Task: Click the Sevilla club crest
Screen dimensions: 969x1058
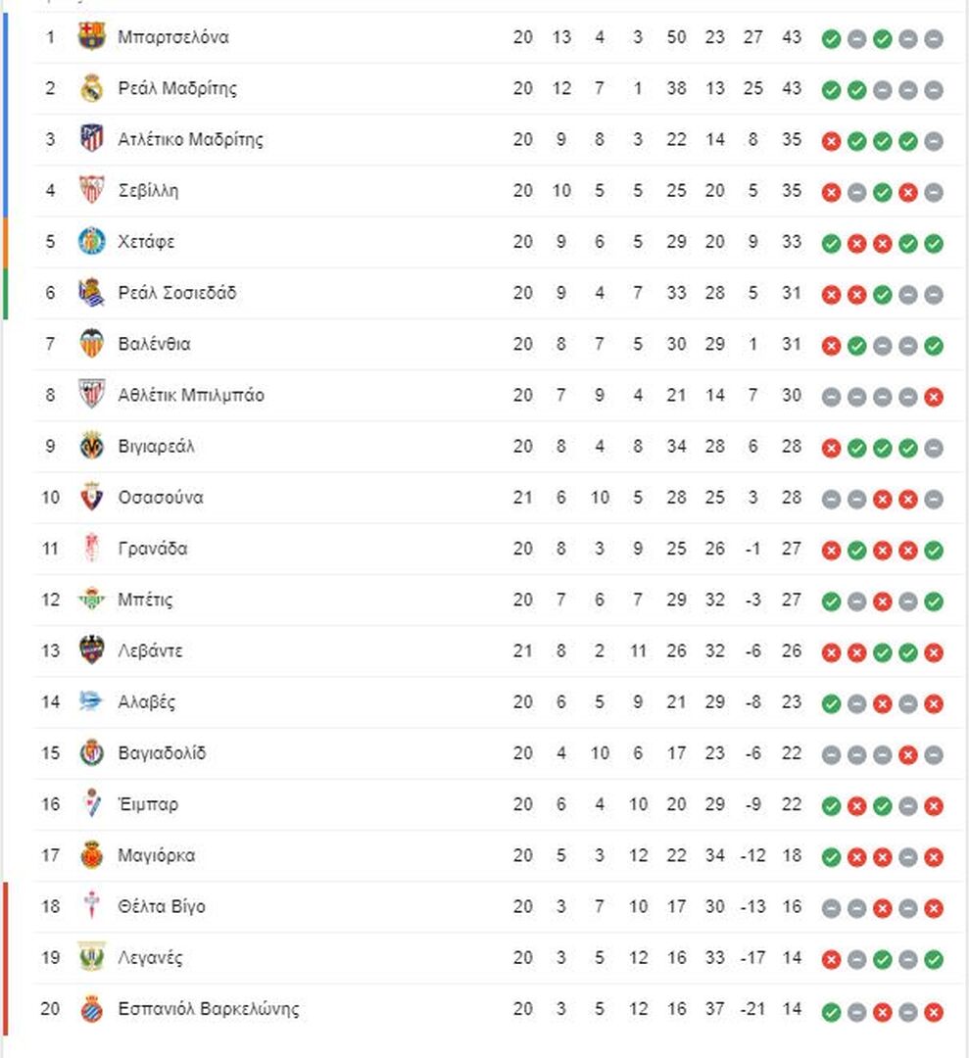Action: (x=91, y=190)
